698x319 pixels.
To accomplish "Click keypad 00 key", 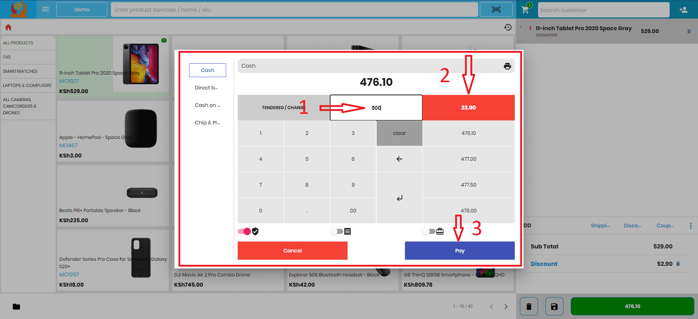I will 353,211.
